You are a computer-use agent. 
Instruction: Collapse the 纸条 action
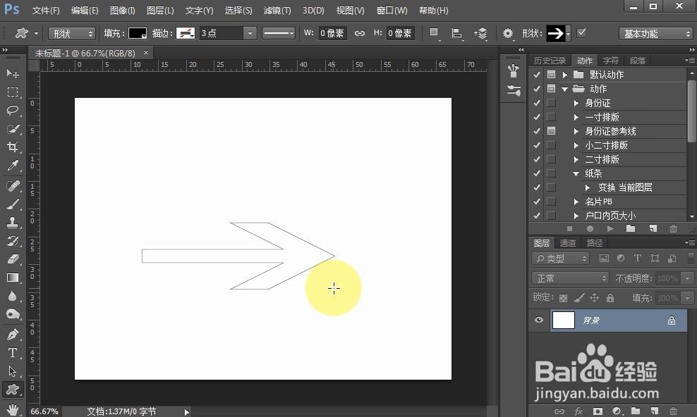tap(576, 173)
